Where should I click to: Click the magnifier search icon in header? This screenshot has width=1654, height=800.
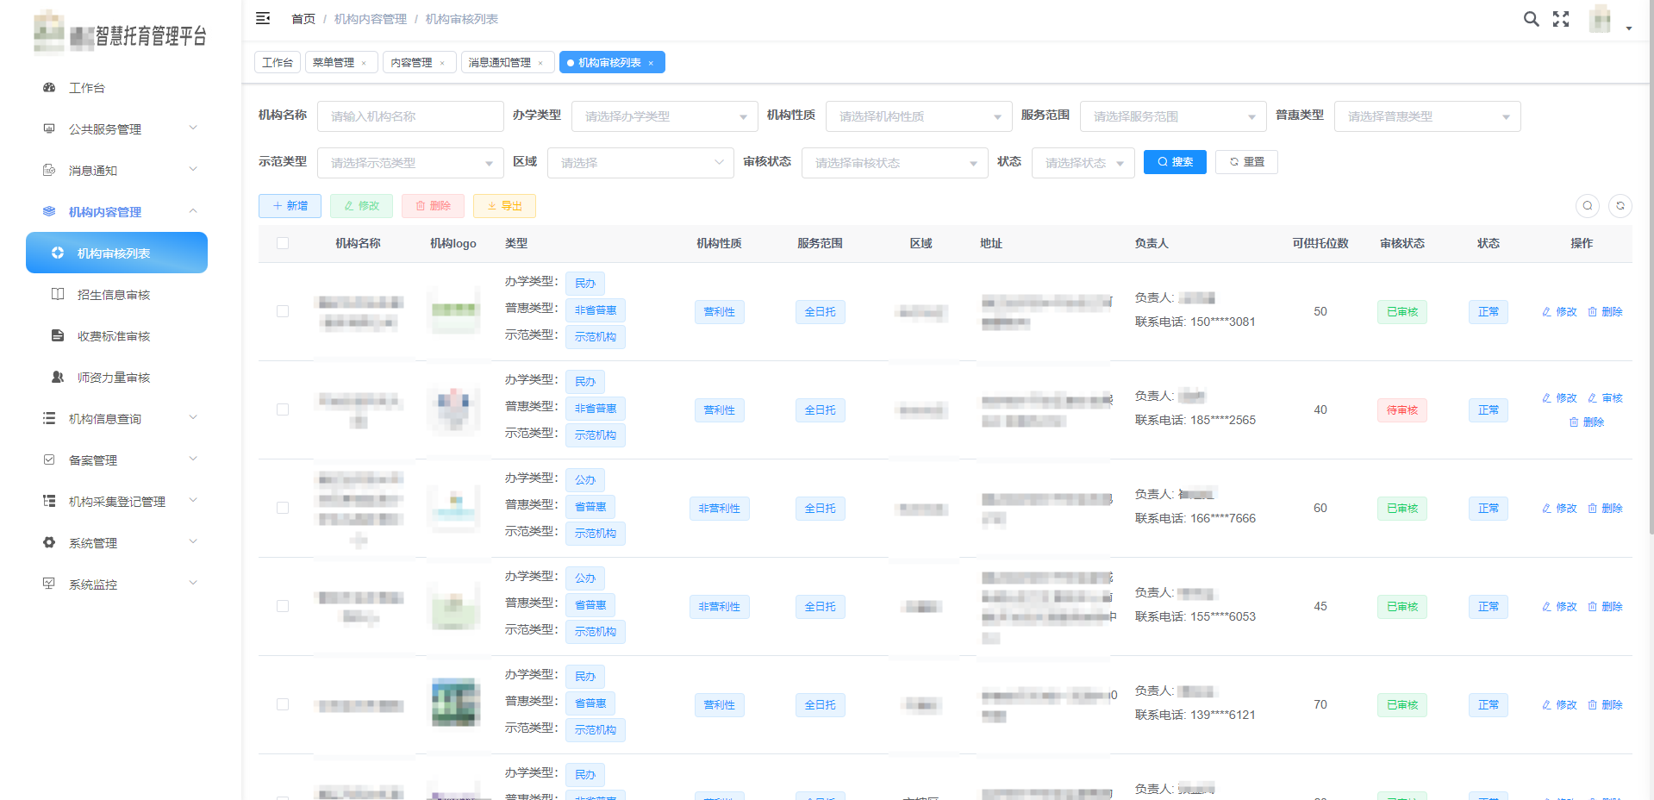[x=1531, y=19]
